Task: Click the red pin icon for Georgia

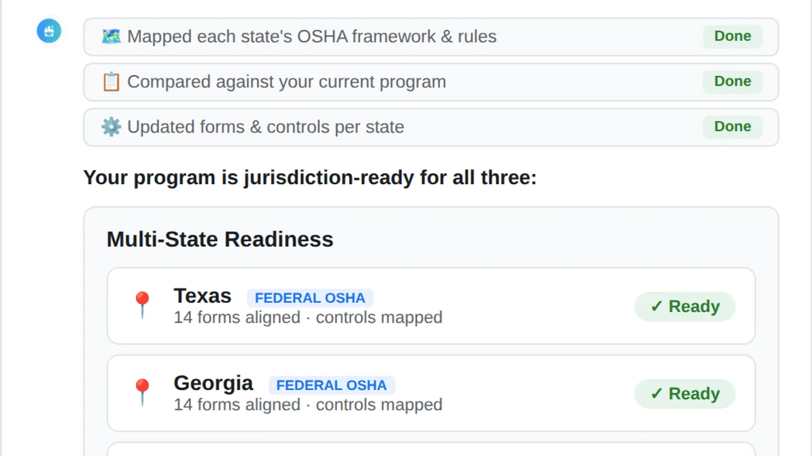Action: tap(142, 393)
